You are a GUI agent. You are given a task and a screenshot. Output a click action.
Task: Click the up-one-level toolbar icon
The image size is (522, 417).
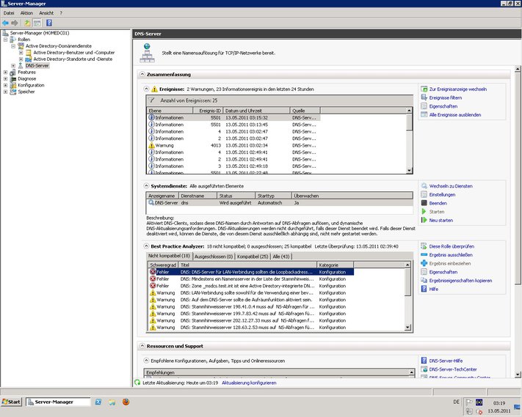(x=27, y=23)
